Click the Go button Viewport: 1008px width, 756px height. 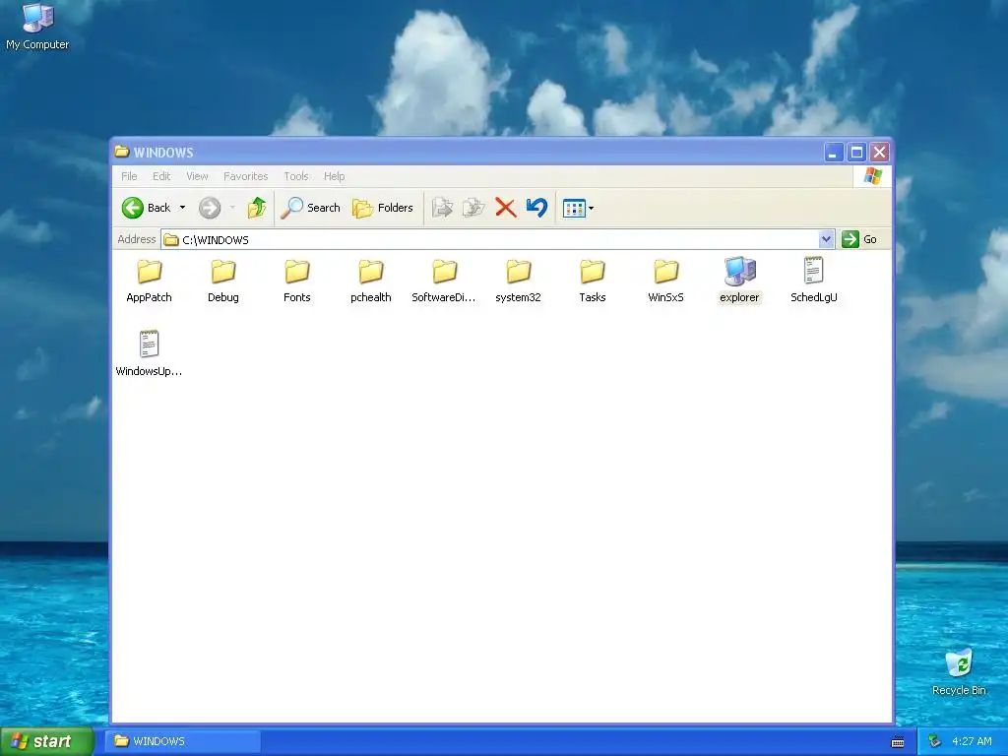[x=859, y=239]
